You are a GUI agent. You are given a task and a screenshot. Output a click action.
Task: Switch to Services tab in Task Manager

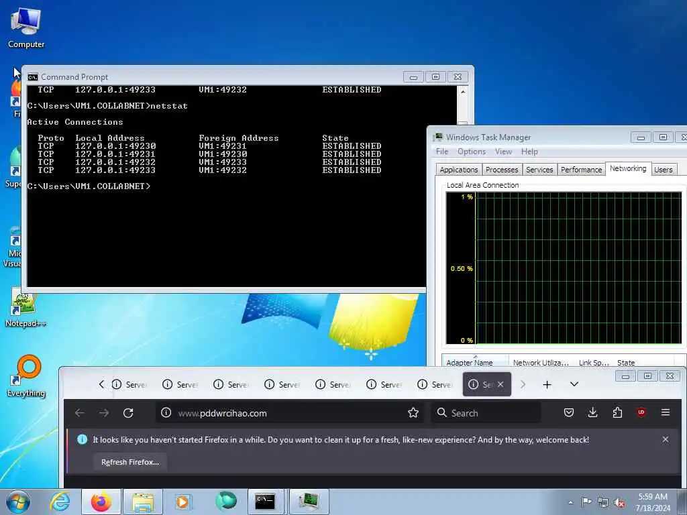tap(539, 170)
